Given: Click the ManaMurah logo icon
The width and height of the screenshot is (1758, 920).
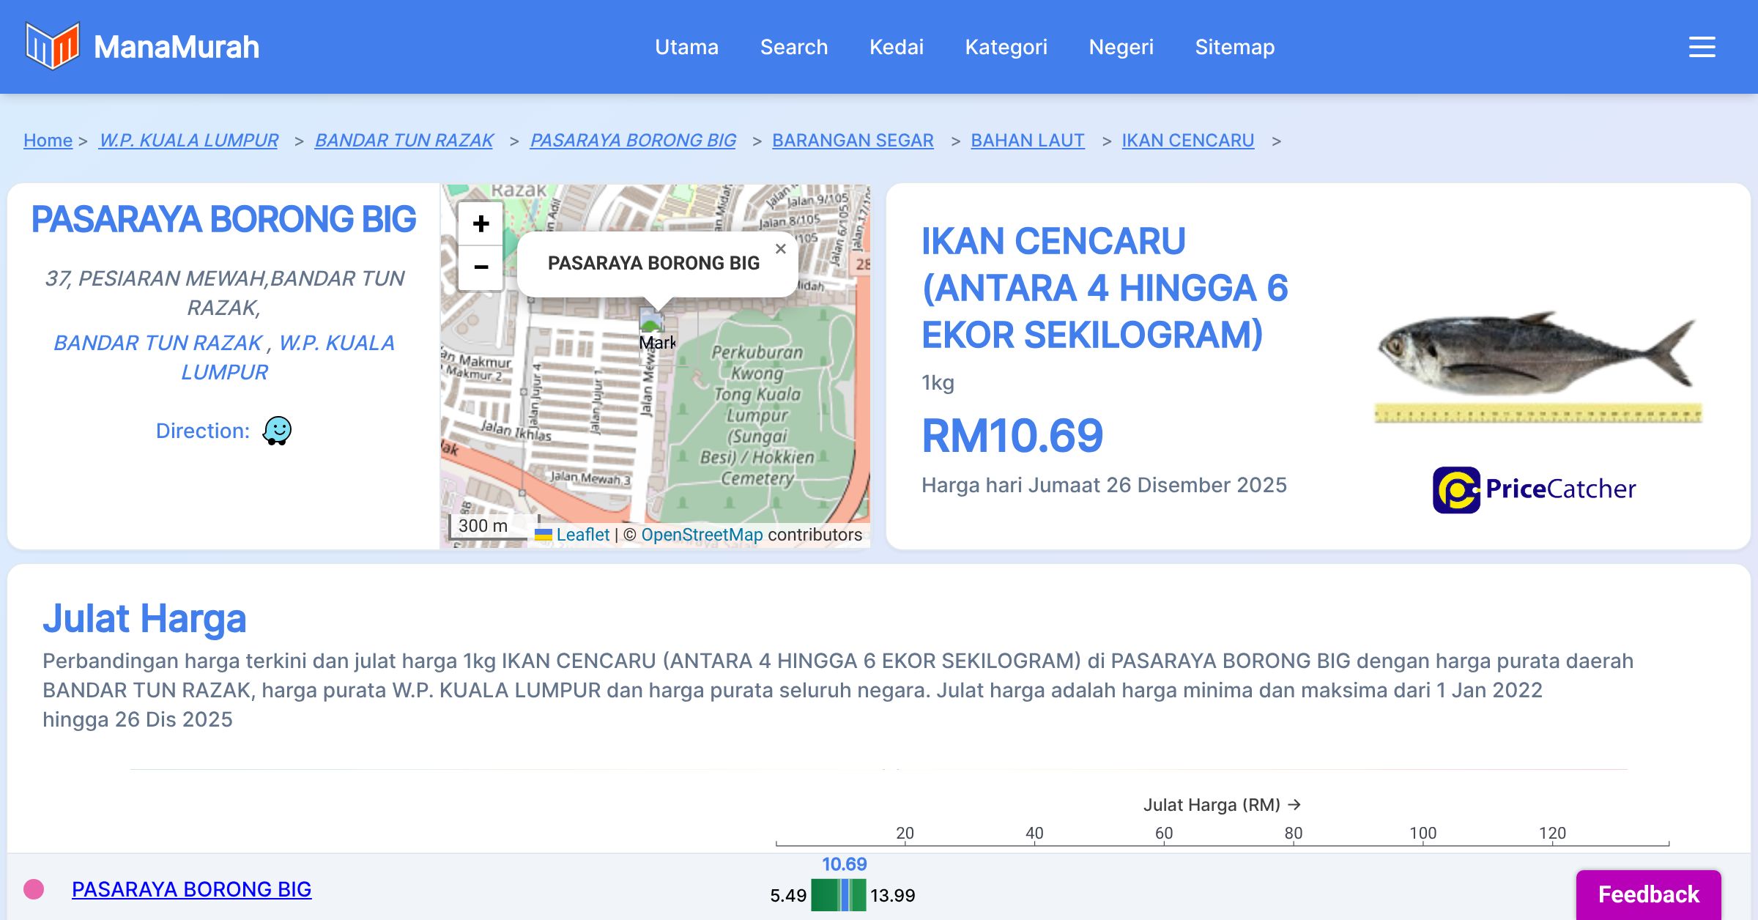Looking at the screenshot, I should click(52, 46).
